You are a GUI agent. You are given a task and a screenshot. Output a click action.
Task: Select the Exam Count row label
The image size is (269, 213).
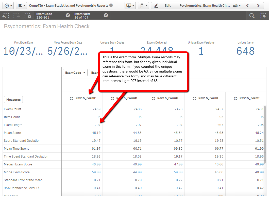[12, 109]
